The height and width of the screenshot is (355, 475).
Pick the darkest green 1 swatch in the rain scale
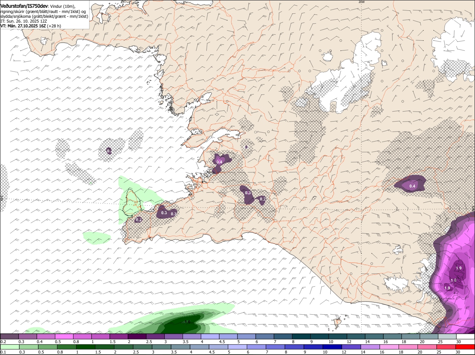tap(85, 347)
